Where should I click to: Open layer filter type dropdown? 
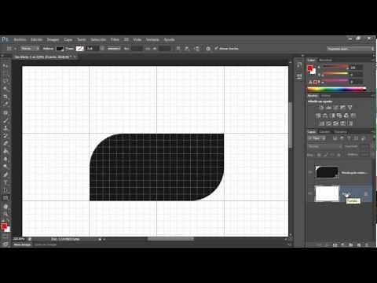click(317, 138)
